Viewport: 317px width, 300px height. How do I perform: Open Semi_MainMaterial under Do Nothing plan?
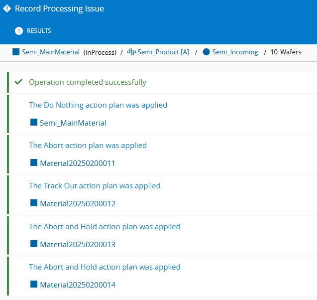coord(73,123)
